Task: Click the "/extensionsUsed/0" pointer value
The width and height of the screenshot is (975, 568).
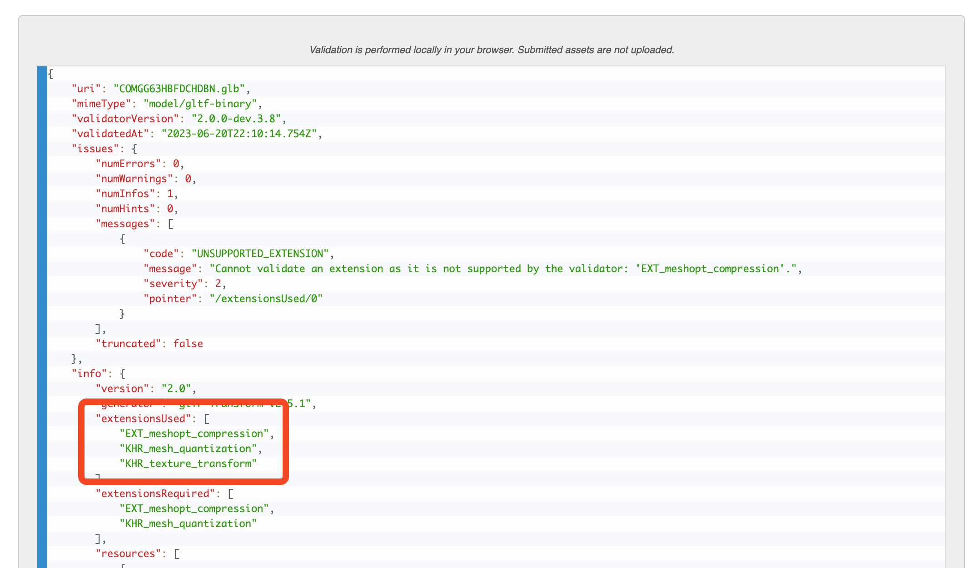Action: (x=266, y=299)
